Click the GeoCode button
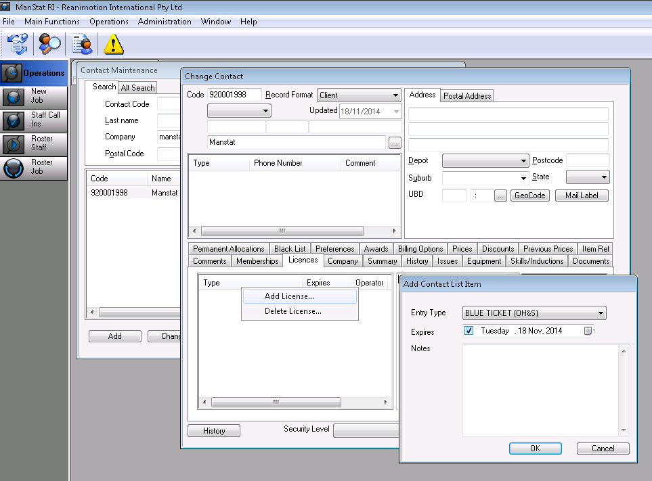This screenshot has height=481, width=652. coord(529,196)
